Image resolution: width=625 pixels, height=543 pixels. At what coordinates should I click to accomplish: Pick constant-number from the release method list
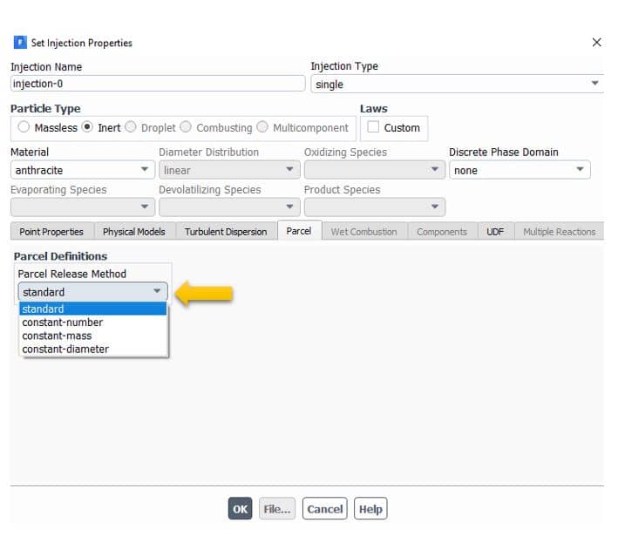(x=63, y=322)
